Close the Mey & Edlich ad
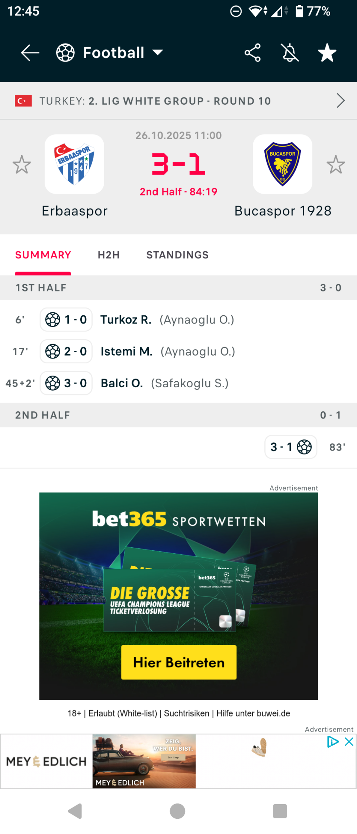357x834 pixels. coord(349,742)
